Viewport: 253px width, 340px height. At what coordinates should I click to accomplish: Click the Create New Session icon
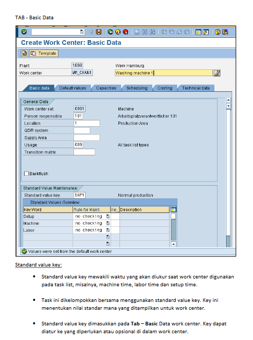click(198, 32)
